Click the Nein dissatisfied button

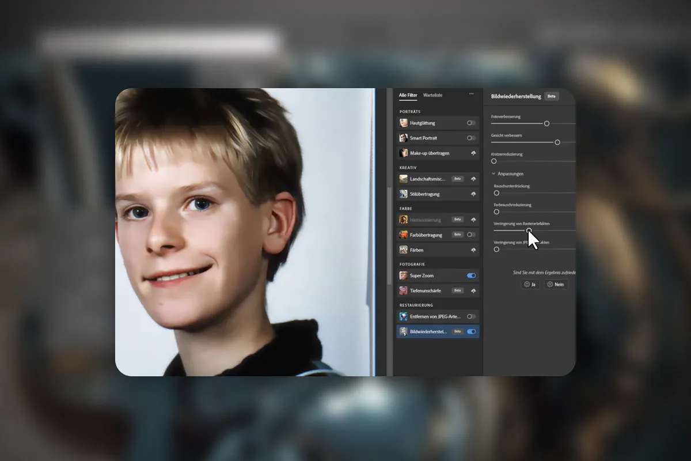pyautogui.click(x=556, y=284)
